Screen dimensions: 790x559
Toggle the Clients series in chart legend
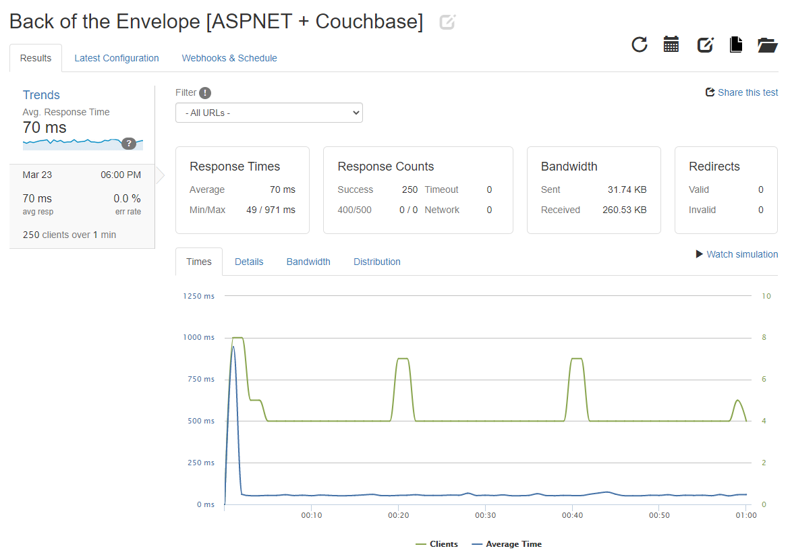click(436, 544)
